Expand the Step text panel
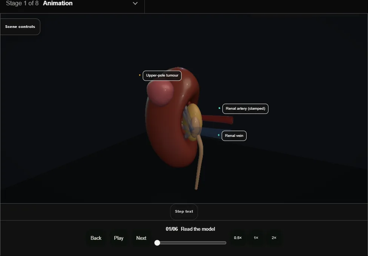 pos(184,212)
